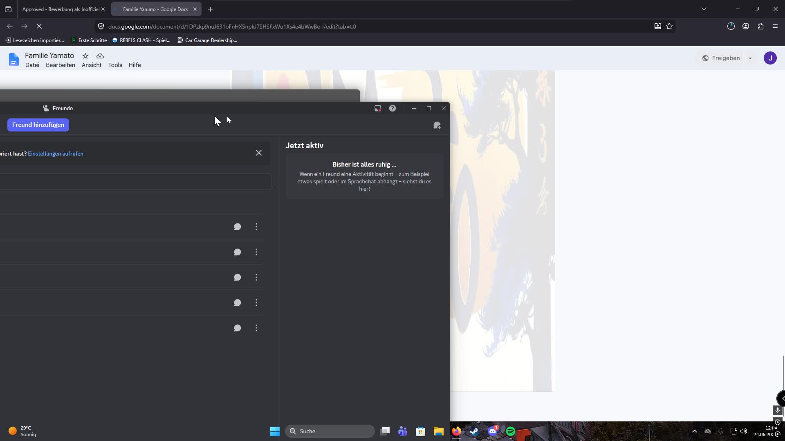Expand the Freigeben dropdown arrow
The width and height of the screenshot is (785, 441).
click(x=750, y=58)
